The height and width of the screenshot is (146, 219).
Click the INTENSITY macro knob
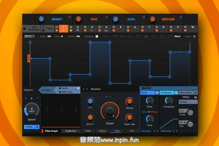click(41, 19)
